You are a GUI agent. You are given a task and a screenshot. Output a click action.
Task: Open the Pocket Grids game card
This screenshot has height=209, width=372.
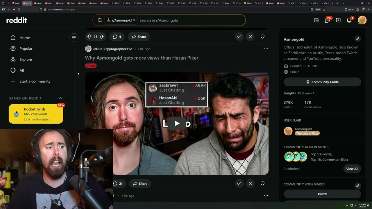point(36,114)
